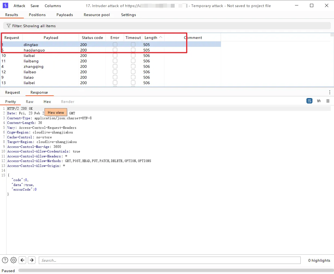
Task: Open the Attack menu
Action: click(19, 6)
